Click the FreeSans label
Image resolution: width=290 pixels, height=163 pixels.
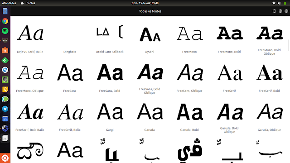tap(70, 91)
